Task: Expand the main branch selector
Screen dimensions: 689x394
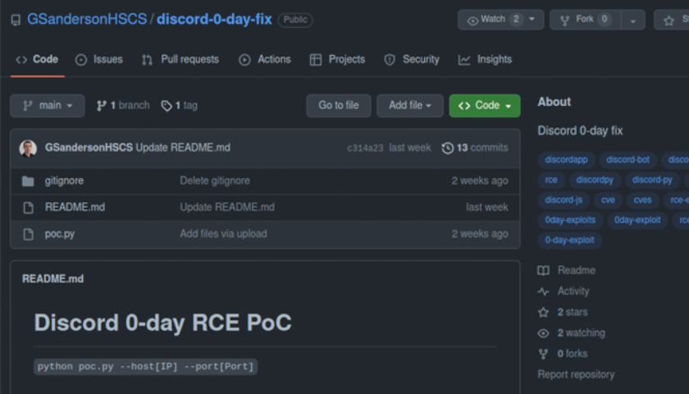Action: [48, 106]
